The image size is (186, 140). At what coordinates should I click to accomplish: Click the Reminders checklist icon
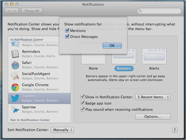(15, 54)
